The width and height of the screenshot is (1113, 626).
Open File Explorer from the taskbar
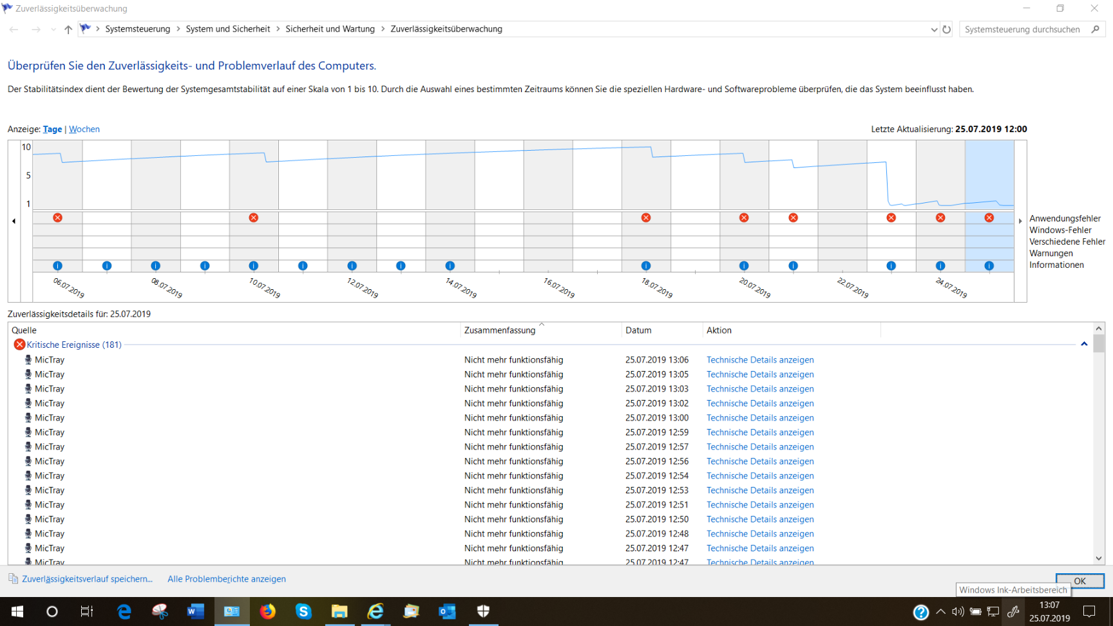point(339,611)
